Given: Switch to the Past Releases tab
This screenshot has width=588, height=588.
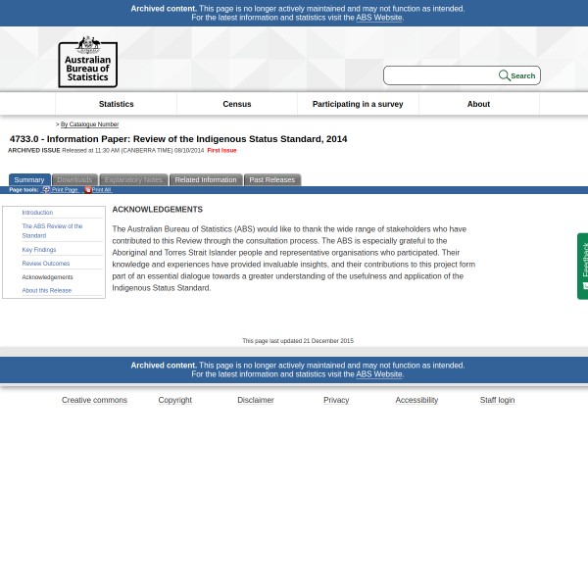Looking at the screenshot, I should coord(271,180).
